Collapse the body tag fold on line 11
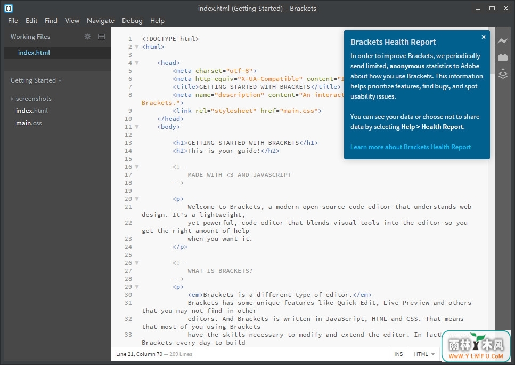The width and height of the screenshot is (515, 365). (x=137, y=127)
